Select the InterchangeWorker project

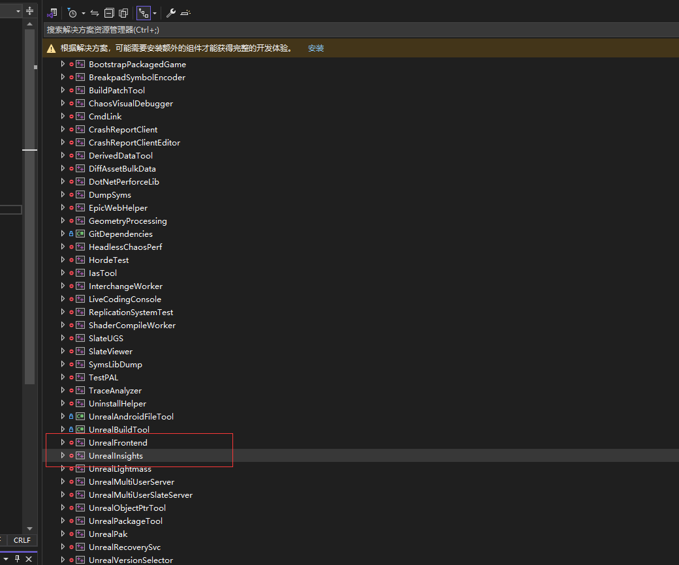point(125,286)
